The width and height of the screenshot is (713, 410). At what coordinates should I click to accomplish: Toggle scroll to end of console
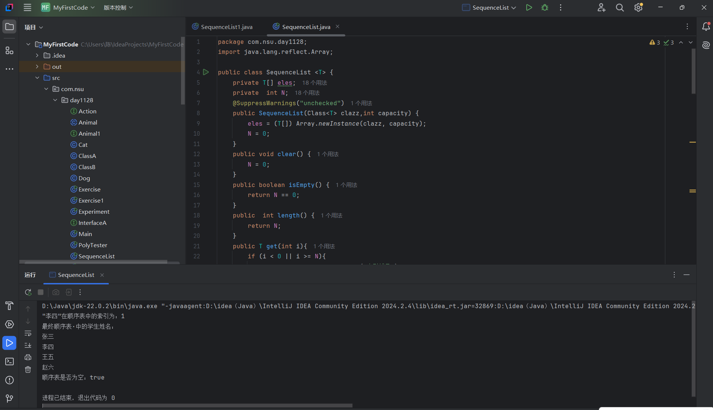pyautogui.click(x=28, y=345)
